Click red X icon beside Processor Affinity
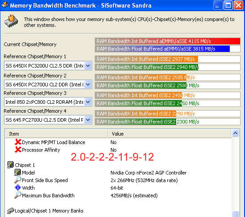Viewport: 245px width, 217px height. 18,149
